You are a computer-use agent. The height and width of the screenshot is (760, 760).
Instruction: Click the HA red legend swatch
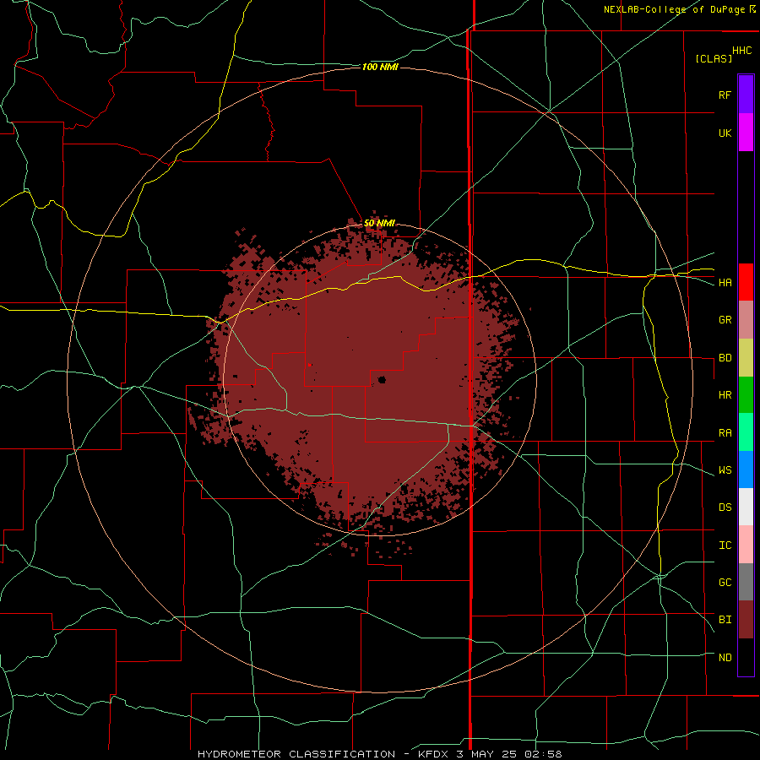click(746, 282)
